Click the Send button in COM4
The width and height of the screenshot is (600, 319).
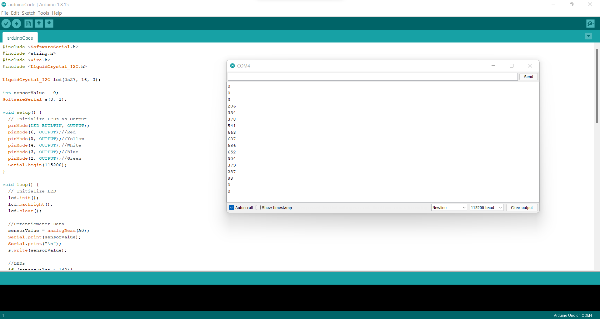[x=528, y=77]
